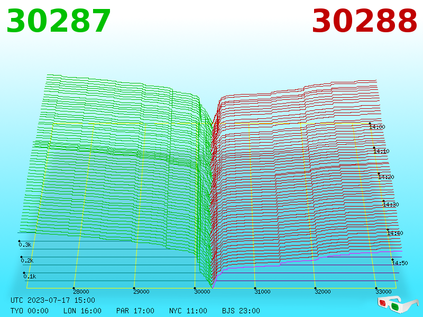The height and width of the screenshot is (317, 423).
Task: Click the TYO 00:00 clock
Action: point(30,311)
